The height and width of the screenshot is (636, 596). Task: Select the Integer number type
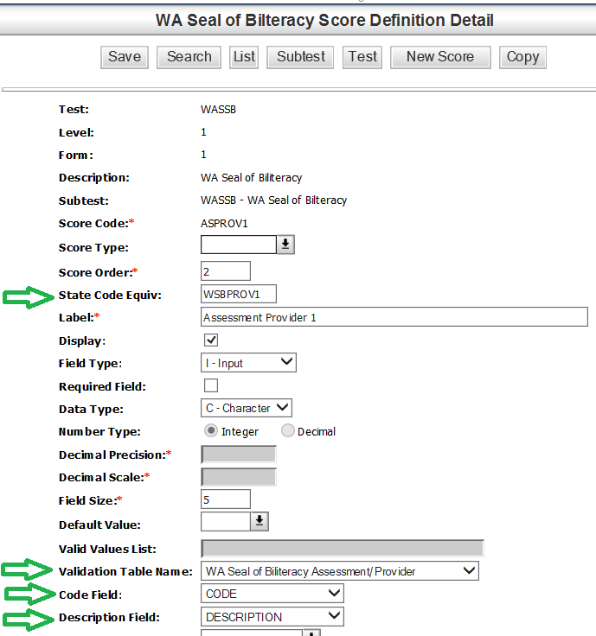click(210, 431)
